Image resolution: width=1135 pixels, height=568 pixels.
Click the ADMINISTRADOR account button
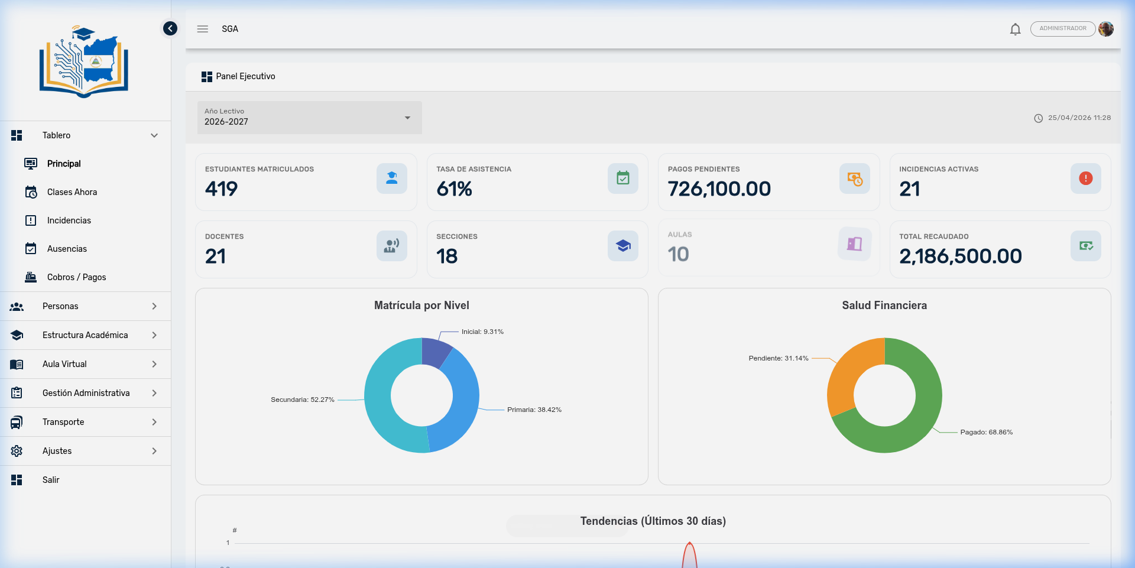click(x=1063, y=28)
